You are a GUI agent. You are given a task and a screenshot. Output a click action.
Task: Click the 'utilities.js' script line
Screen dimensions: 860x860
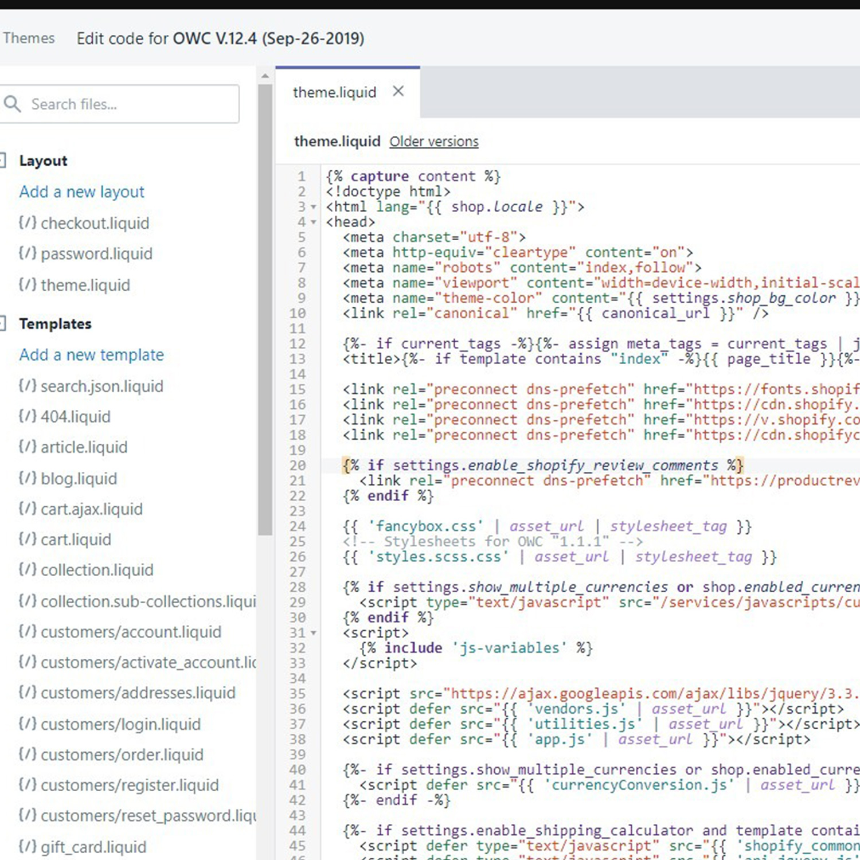tap(601, 724)
